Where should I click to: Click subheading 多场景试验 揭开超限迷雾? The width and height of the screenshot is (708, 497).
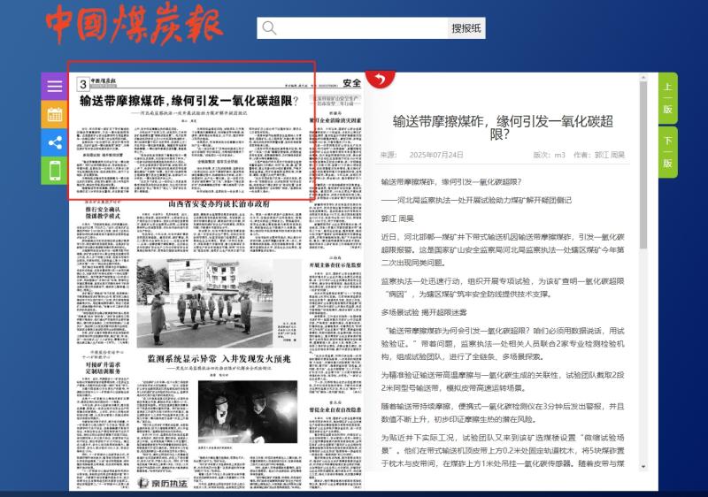(424, 312)
